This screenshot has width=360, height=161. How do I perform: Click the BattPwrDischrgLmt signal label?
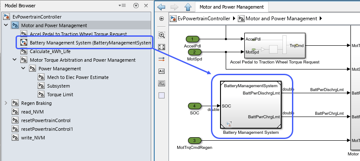pos(327,90)
